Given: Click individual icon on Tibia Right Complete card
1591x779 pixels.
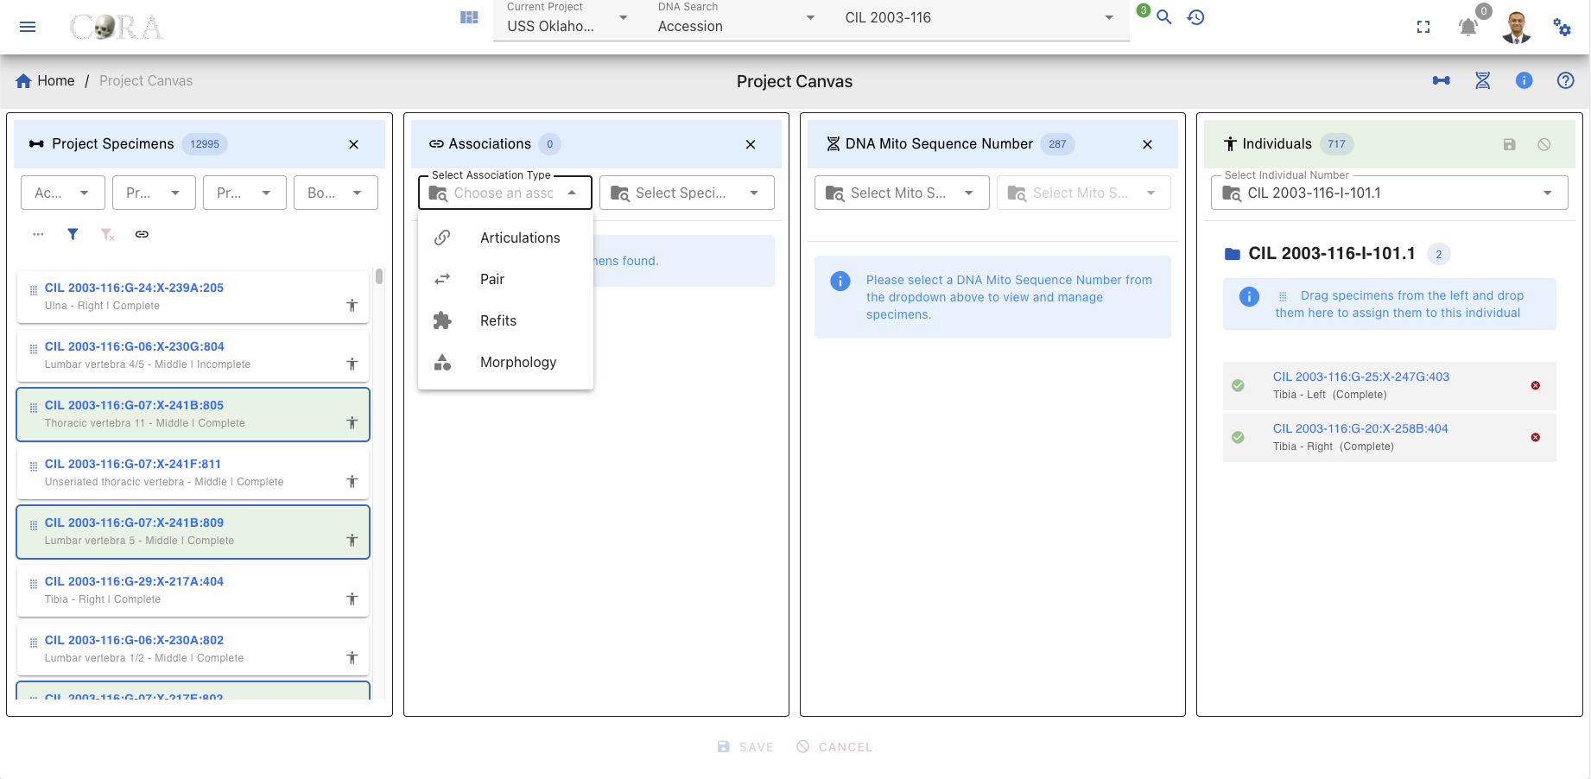Looking at the screenshot, I should point(352,598).
